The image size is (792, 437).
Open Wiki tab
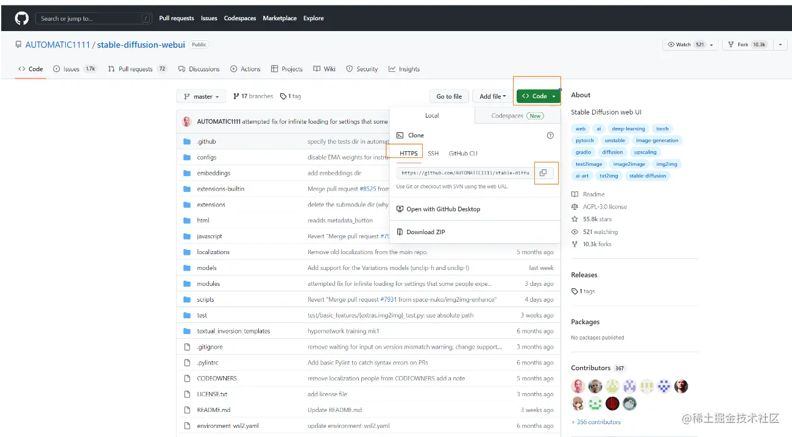(x=325, y=69)
